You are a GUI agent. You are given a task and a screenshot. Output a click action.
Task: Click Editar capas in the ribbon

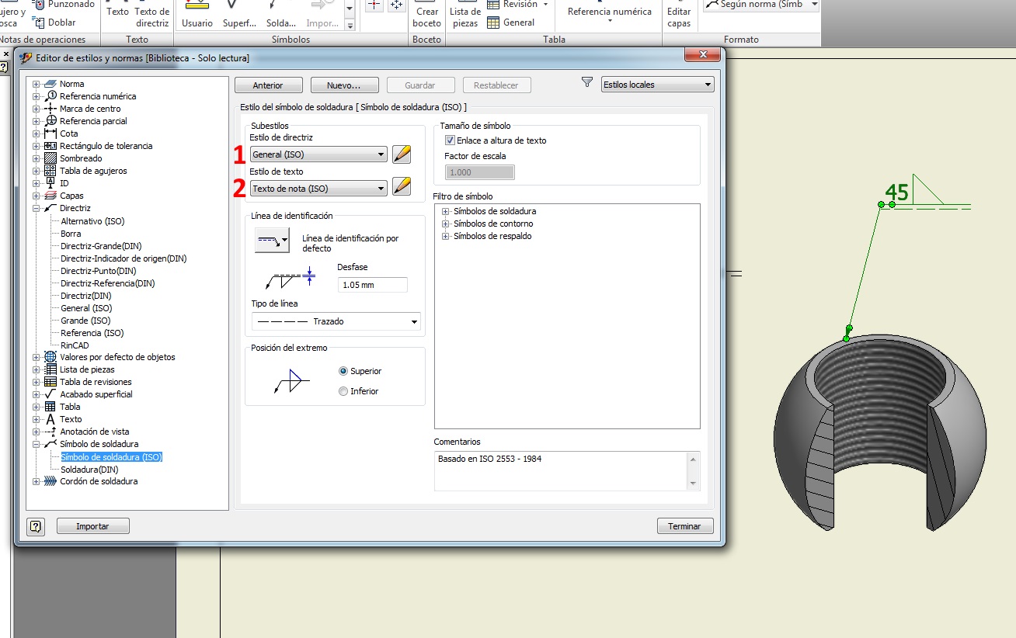(x=679, y=15)
